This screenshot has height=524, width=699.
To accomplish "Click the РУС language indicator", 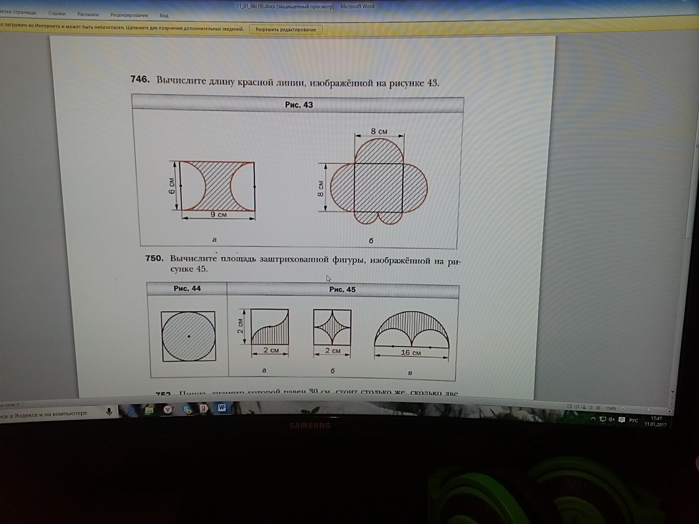I will pos(634,420).
